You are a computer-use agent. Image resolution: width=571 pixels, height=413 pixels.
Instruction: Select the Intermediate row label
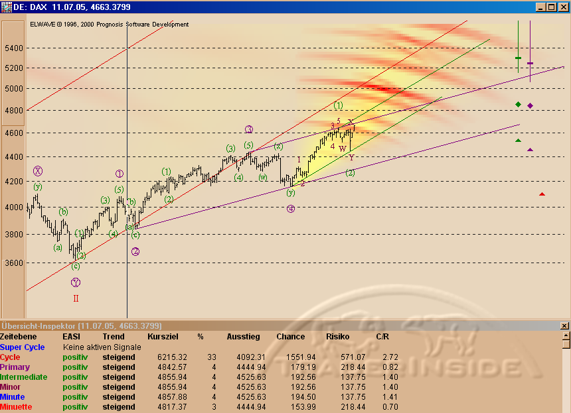point(24,377)
